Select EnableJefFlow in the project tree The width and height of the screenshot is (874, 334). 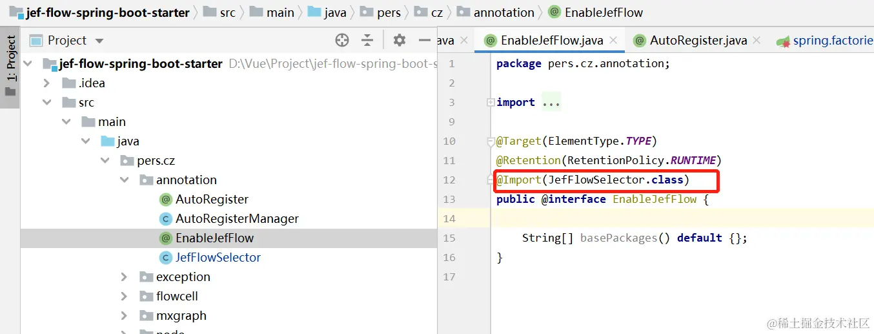click(214, 238)
